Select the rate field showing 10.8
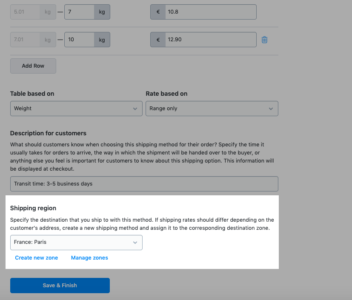This screenshot has height=300, width=352. [x=211, y=12]
